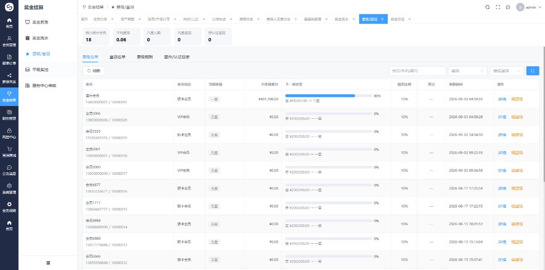Close the 资产调整 page tab
The image size is (545, 270).
pos(139,19)
